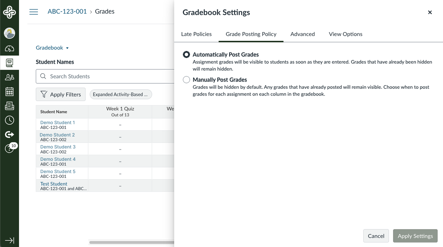Open the Groups icon in the sidebar
The image size is (443, 247).
pyautogui.click(x=9, y=77)
